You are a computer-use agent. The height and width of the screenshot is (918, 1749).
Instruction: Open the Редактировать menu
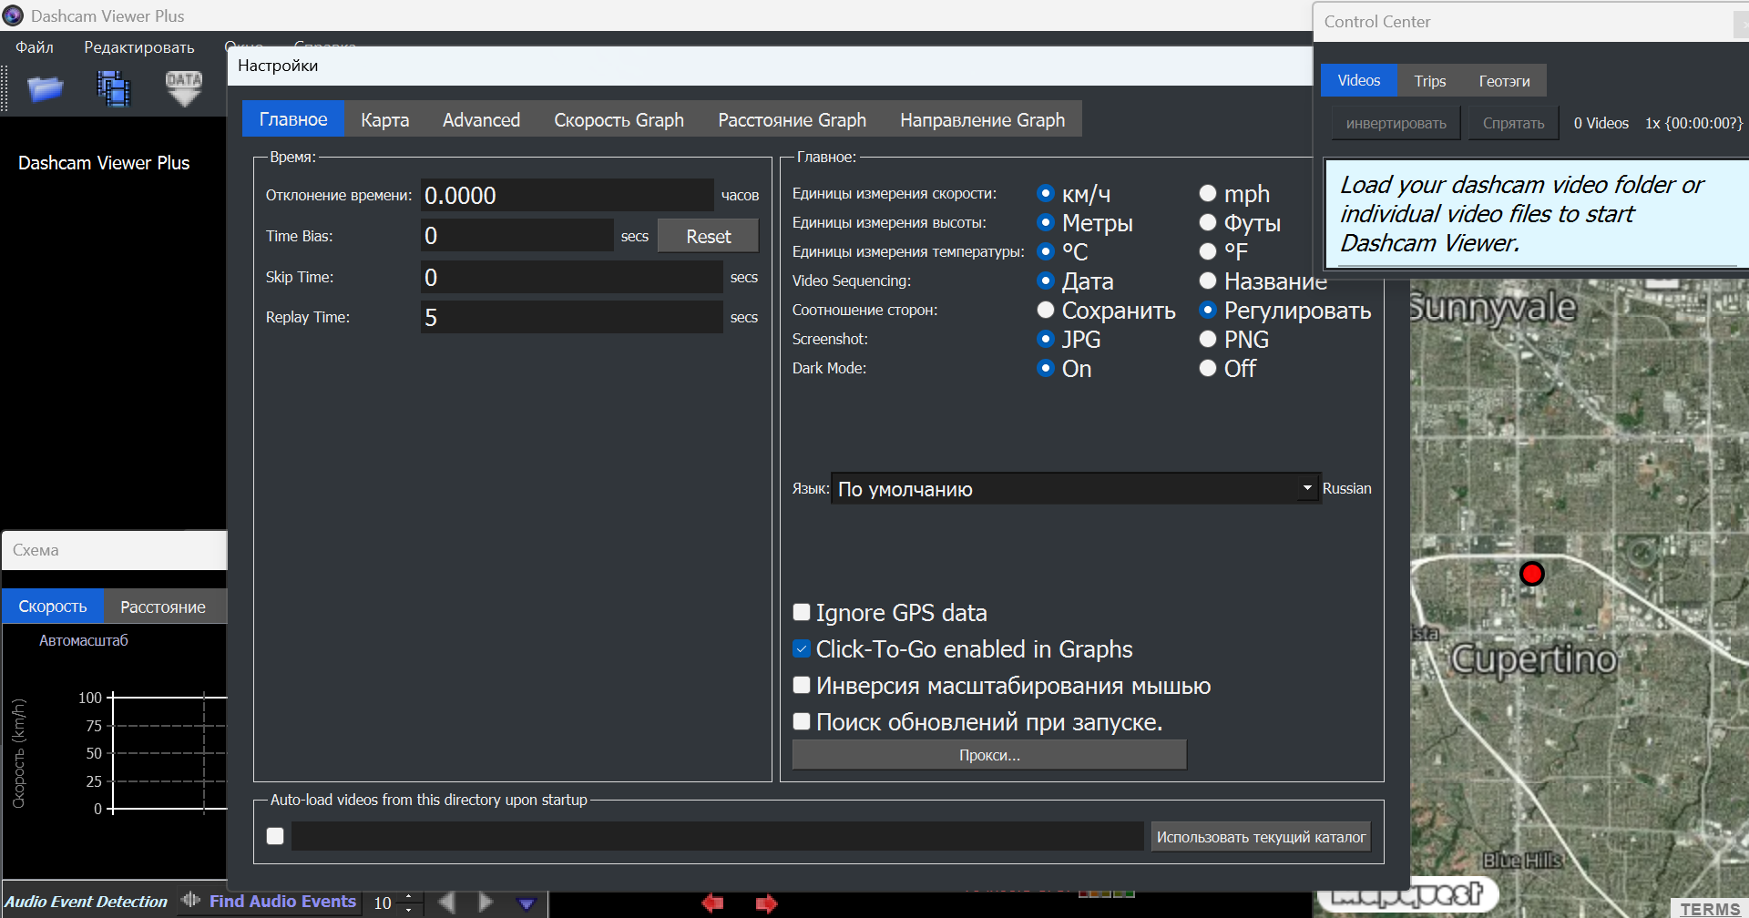point(139,47)
